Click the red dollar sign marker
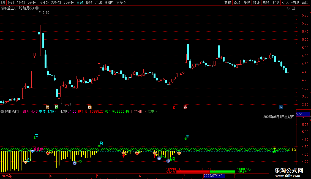The width and height of the screenshot is (311, 179). (x=174, y=107)
